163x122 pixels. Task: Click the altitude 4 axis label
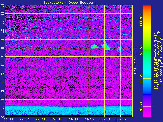[3, 82]
